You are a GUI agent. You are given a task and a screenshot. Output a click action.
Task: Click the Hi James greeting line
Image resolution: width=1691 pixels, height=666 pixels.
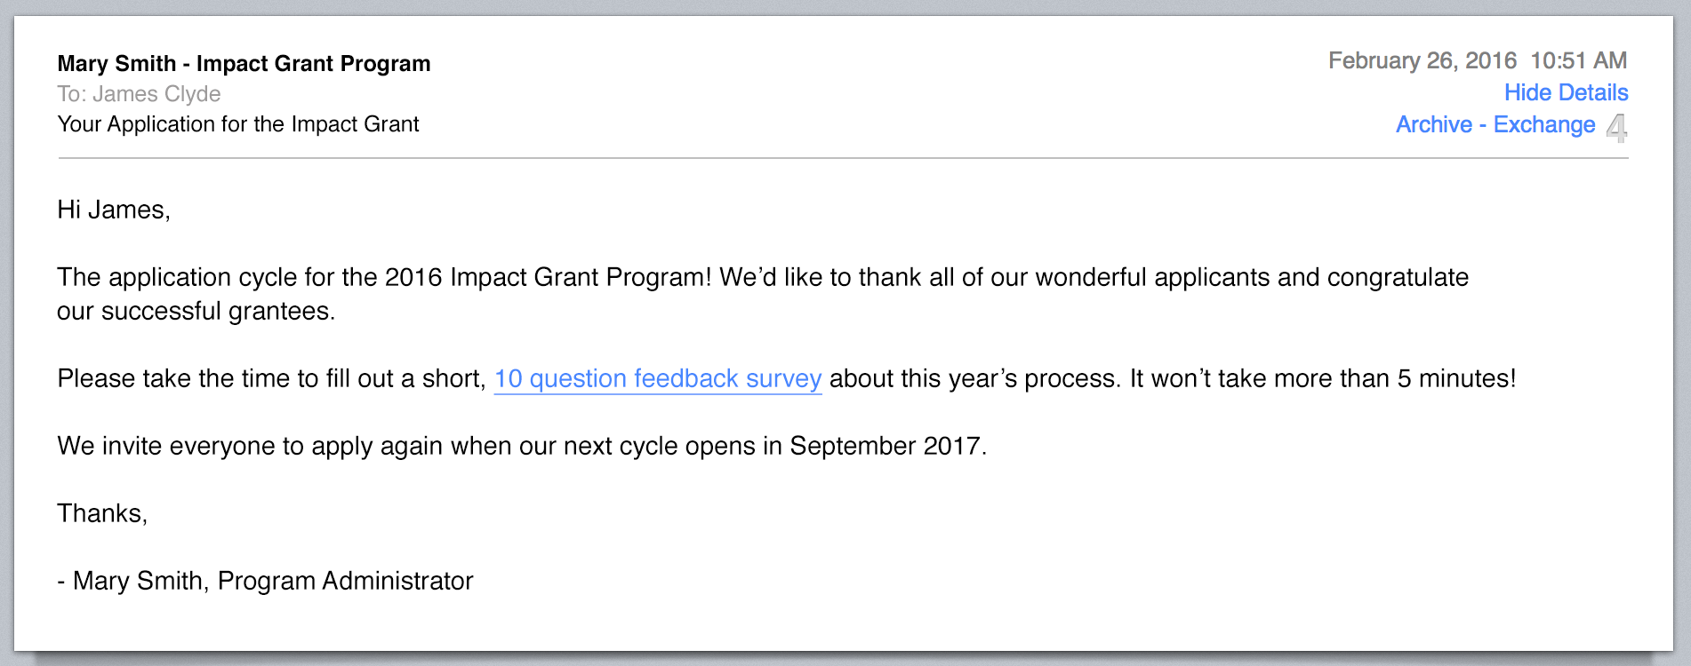click(x=113, y=210)
